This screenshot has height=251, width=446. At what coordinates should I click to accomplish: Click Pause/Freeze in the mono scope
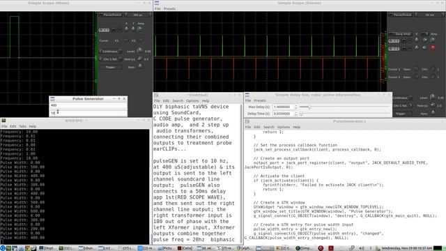[111, 15]
